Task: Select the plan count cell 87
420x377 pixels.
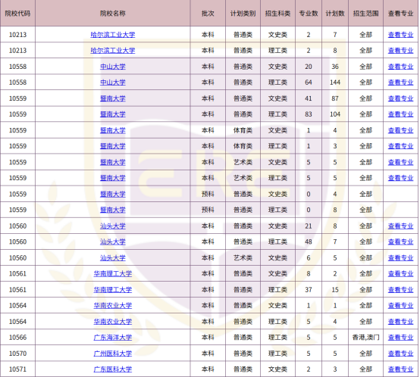Action: click(x=335, y=98)
